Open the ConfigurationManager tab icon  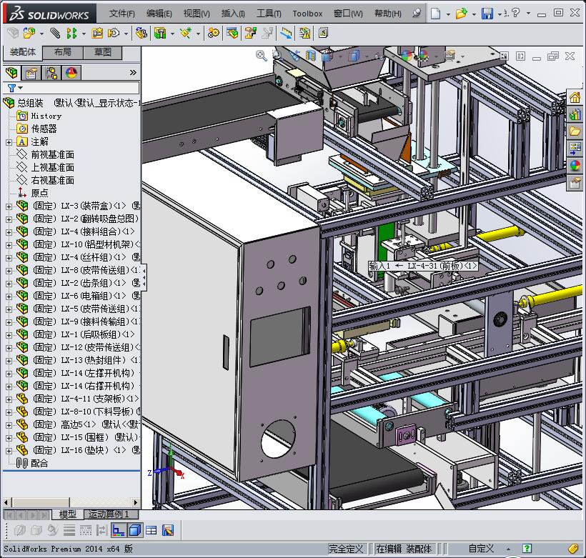(x=51, y=73)
